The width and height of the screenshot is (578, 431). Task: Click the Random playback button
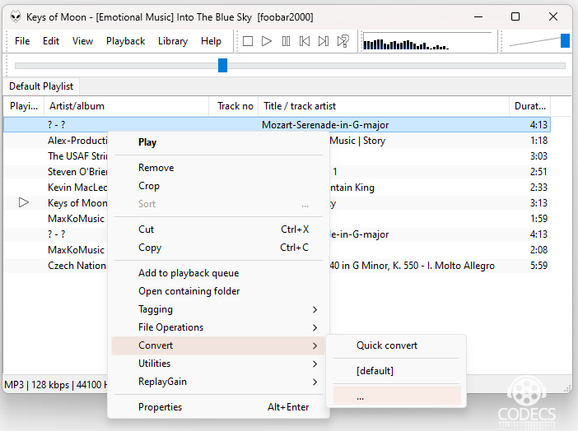(343, 41)
